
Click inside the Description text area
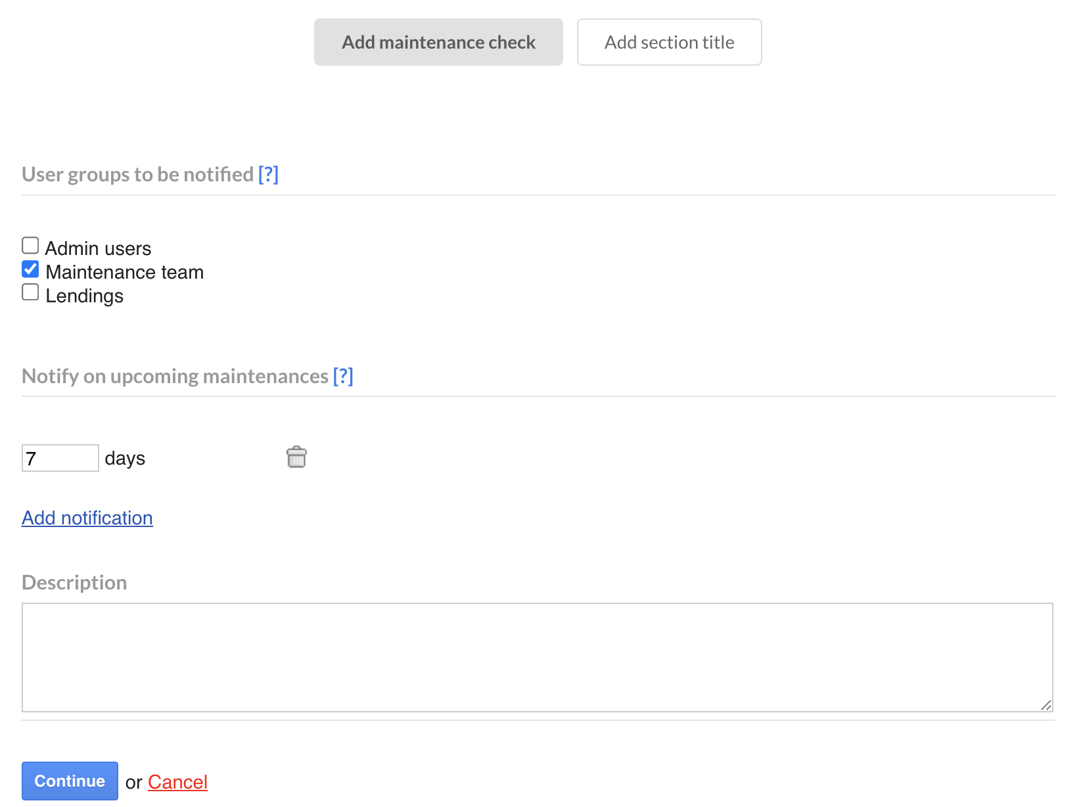(x=537, y=657)
